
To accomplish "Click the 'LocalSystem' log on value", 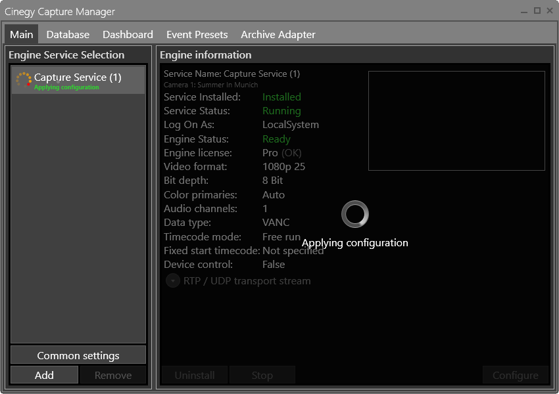I will (x=291, y=125).
